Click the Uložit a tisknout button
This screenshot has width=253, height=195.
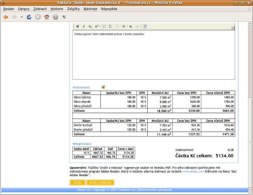pyautogui.click(x=100, y=182)
